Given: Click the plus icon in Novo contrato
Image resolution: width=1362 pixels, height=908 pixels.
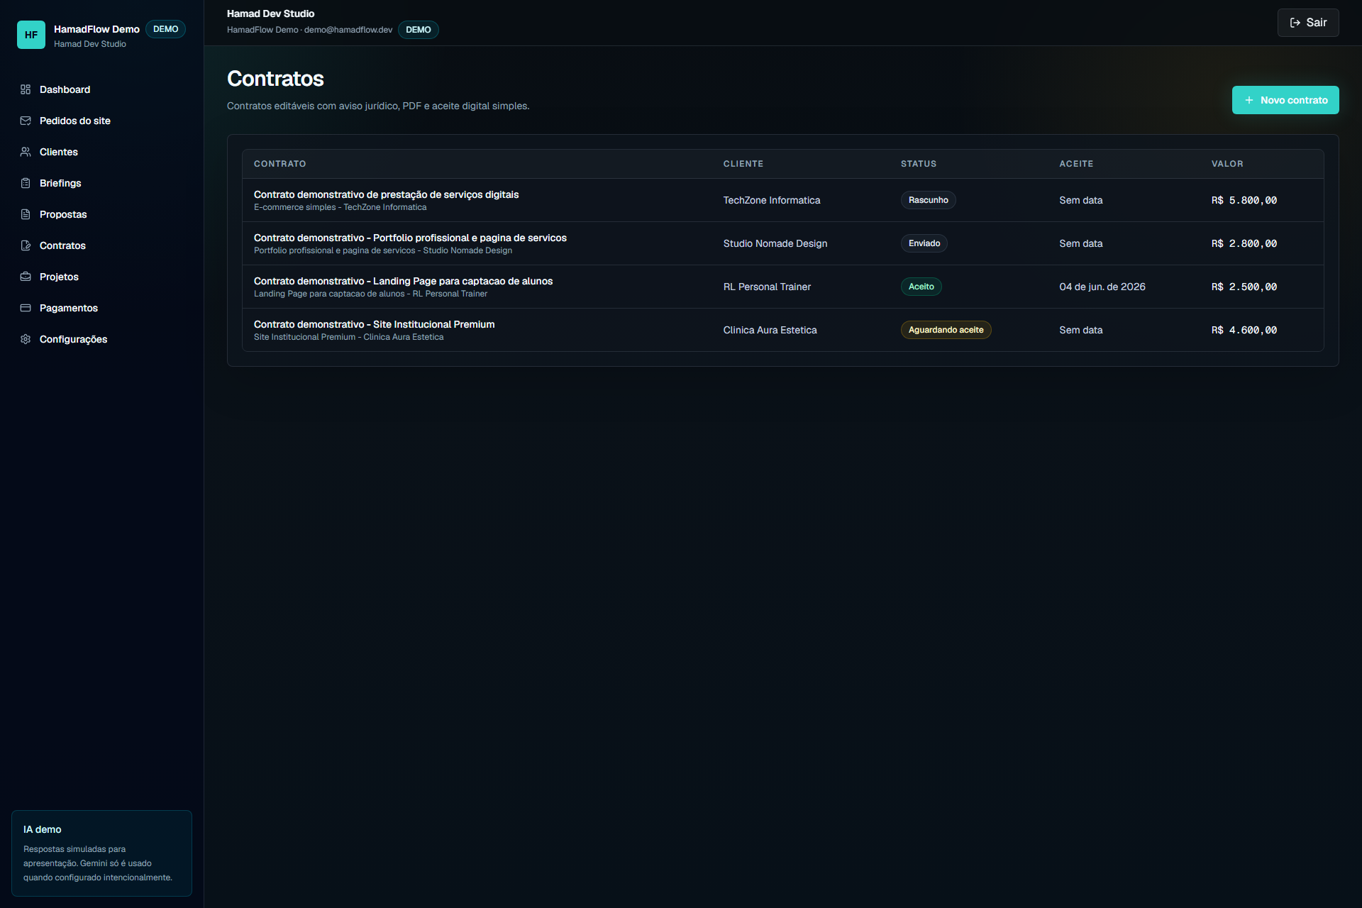Looking at the screenshot, I should point(1249,100).
